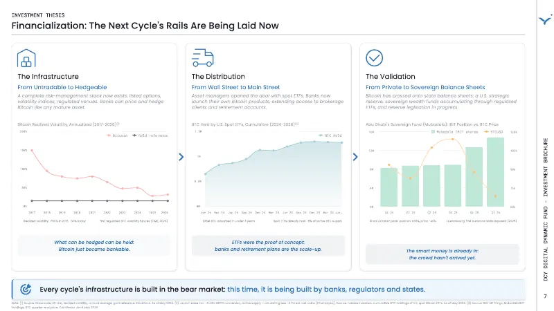Click the 'What can be hedged can be held' callout
554x311 pixels.
(94, 246)
